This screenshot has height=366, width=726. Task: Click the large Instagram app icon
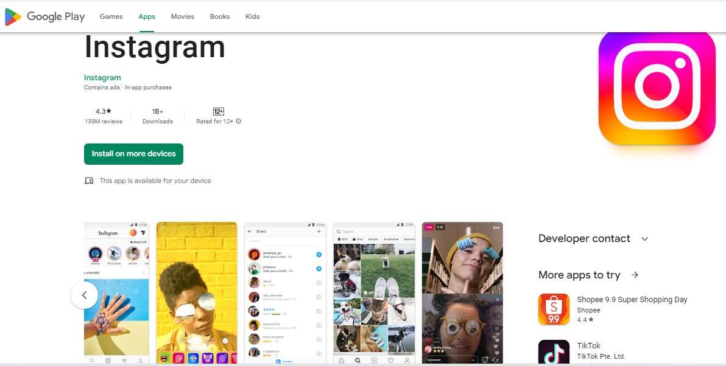657,88
